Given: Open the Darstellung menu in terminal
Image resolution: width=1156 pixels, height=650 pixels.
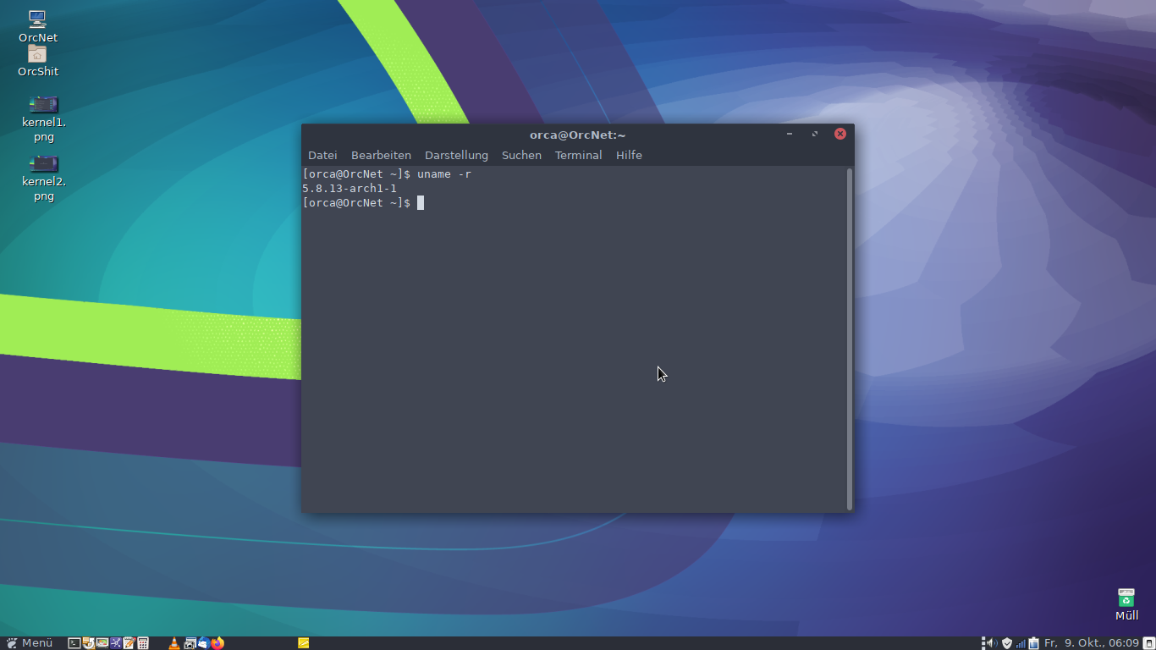Looking at the screenshot, I should point(456,155).
